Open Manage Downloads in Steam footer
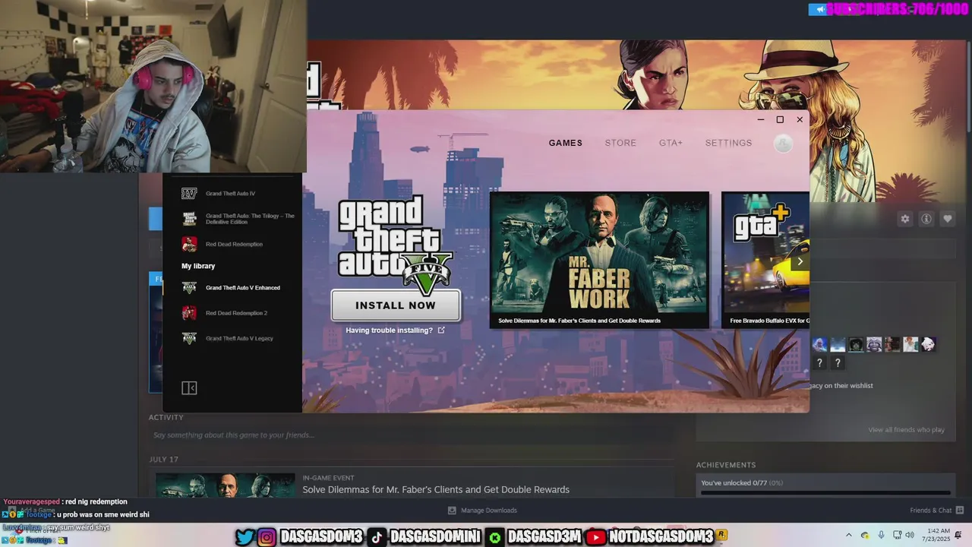The width and height of the screenshot is (972, 547). point(482,511)
